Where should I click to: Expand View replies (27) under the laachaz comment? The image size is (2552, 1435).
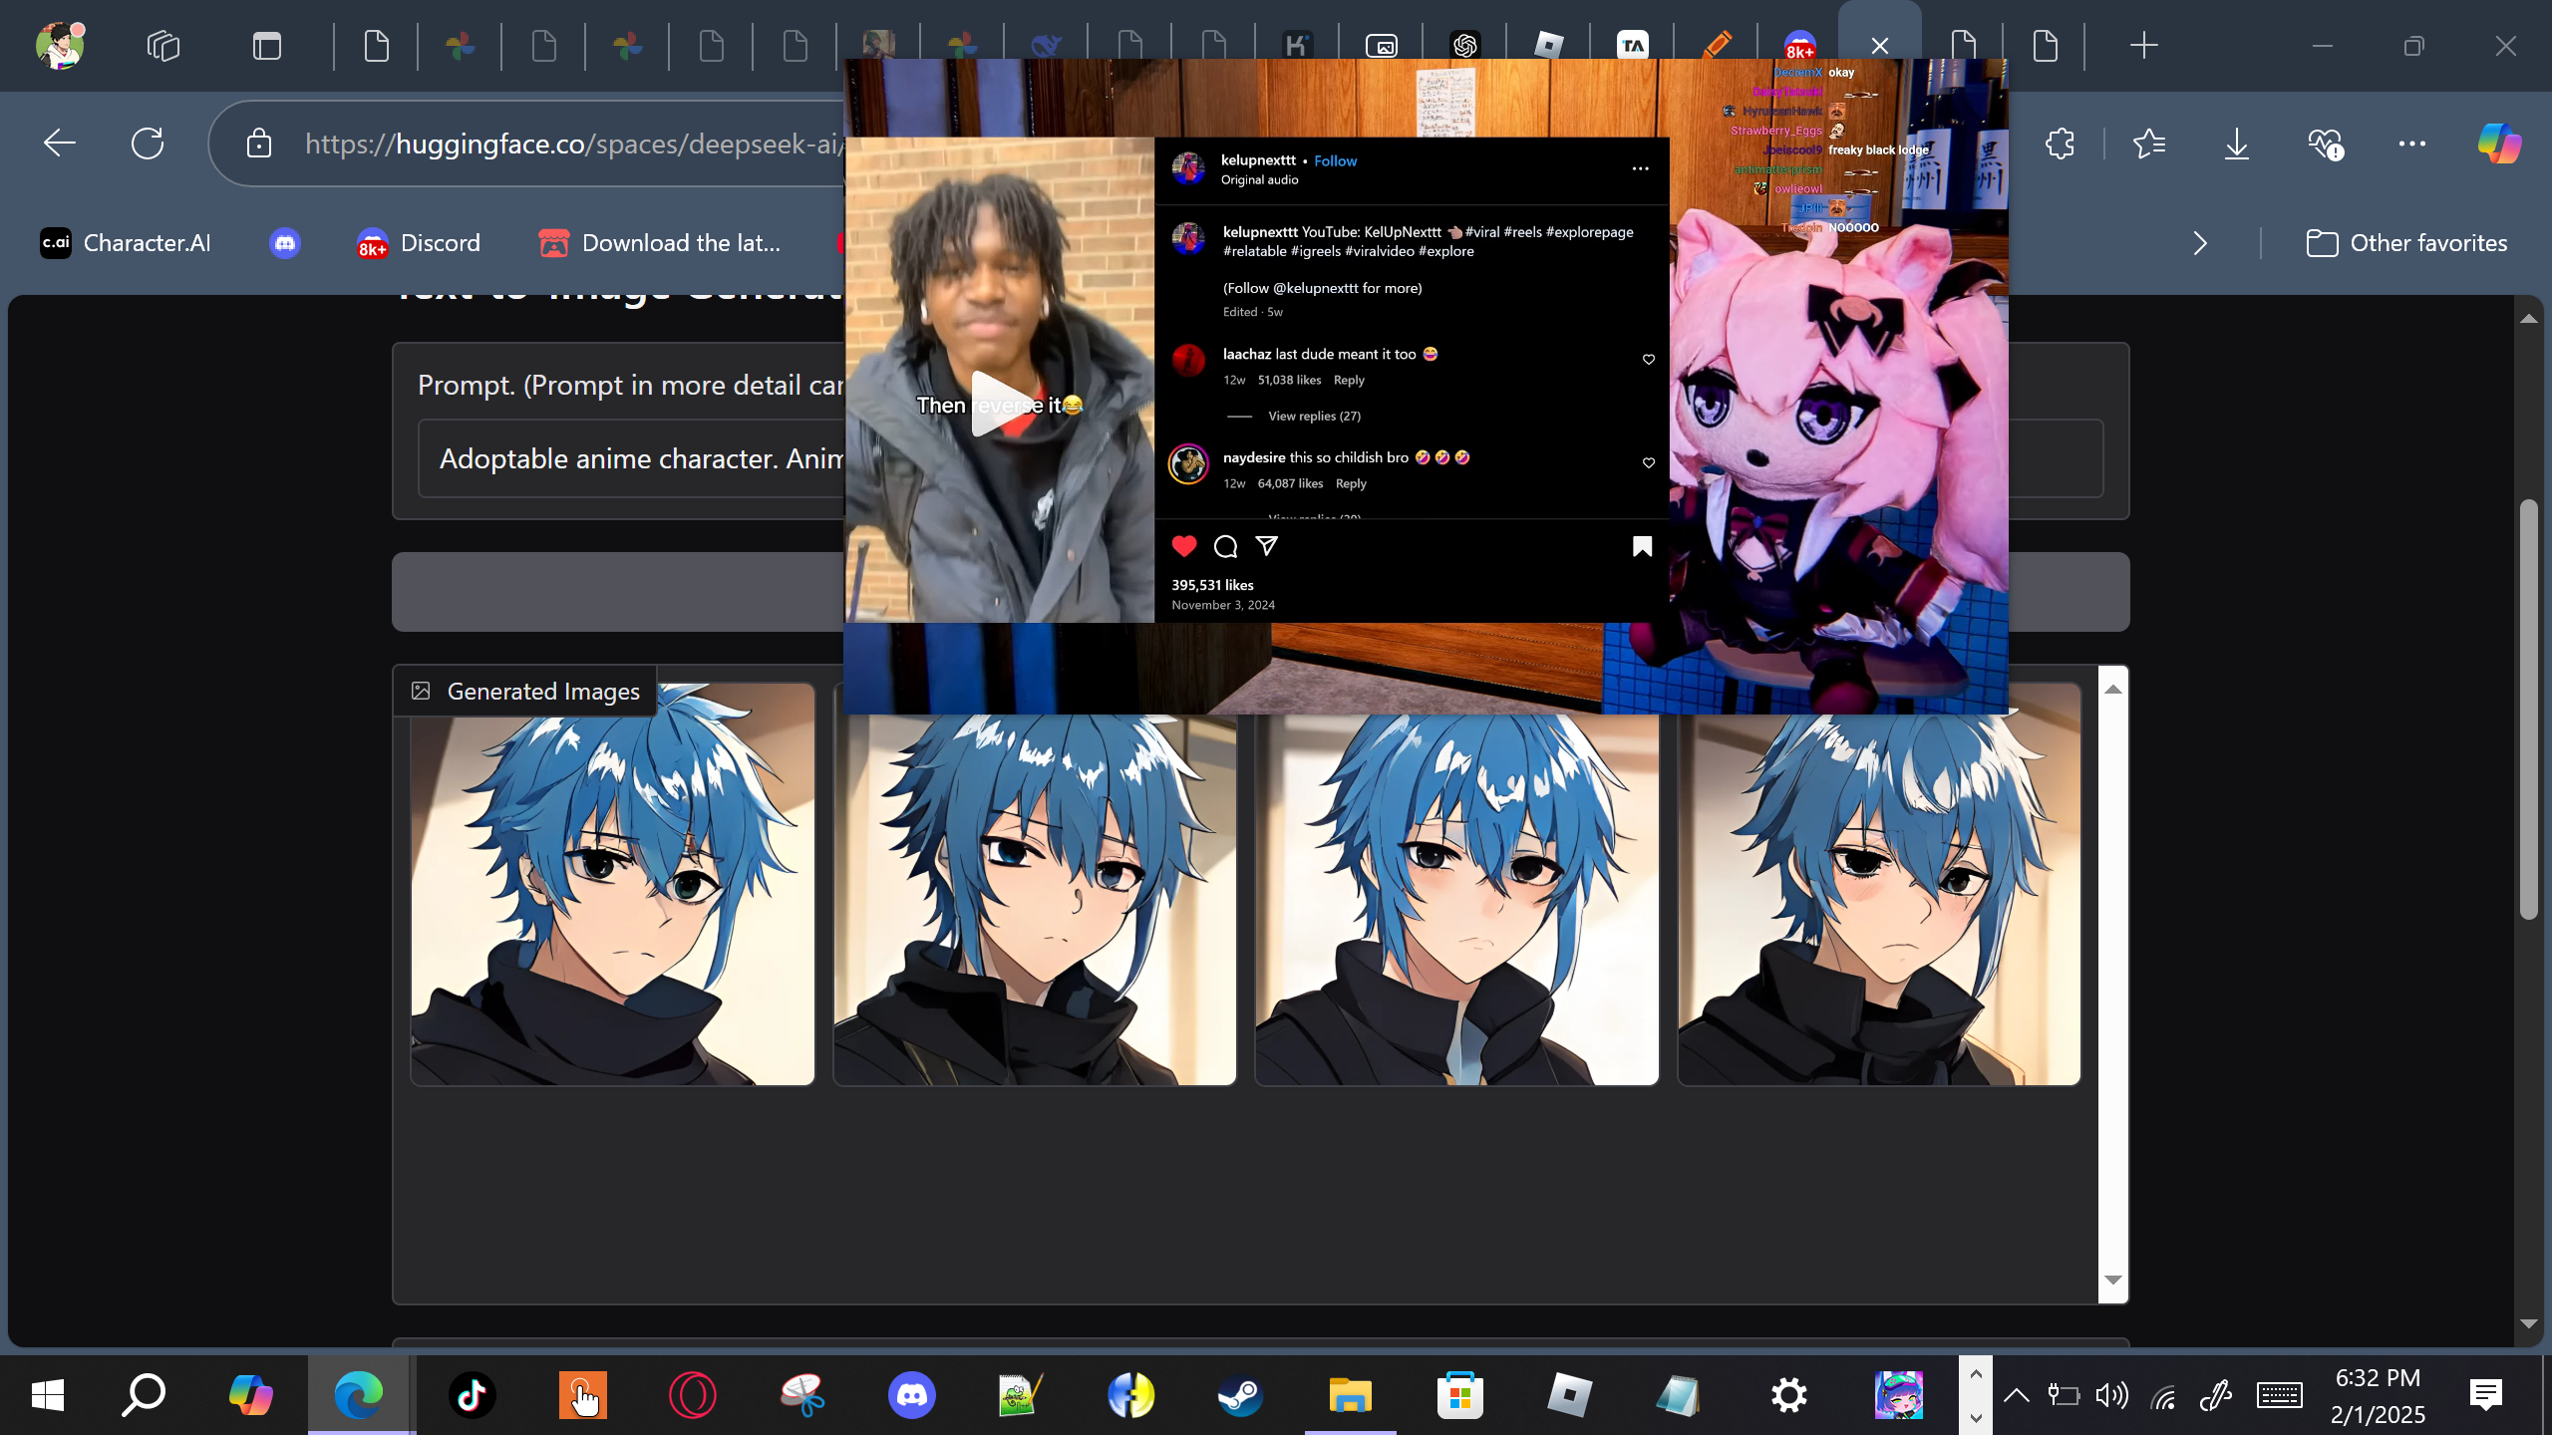coord(1314,416)
